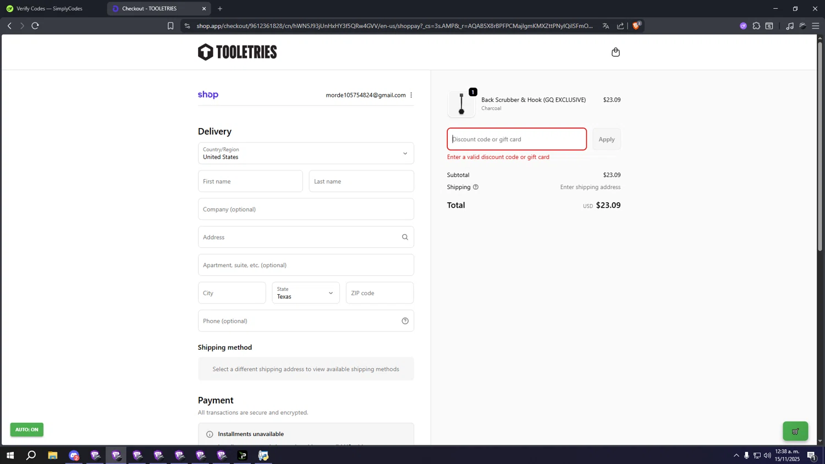This screenshot has width=825, height=464.
Task: Click the Installments unavailable info icon
Action: pyautogui.click(x=210, y=434)
